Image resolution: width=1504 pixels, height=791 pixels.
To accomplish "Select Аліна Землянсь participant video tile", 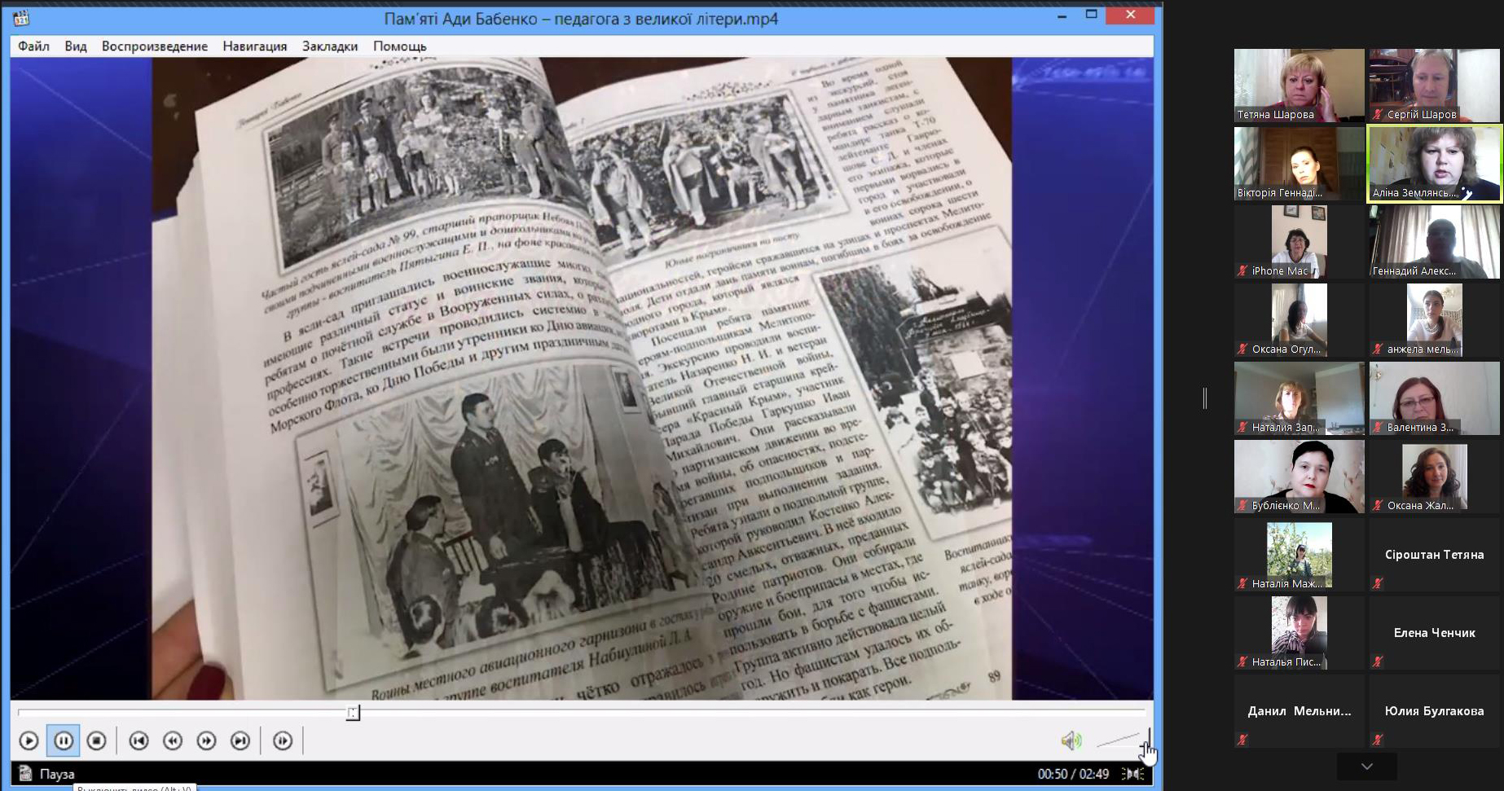I will 1434,163.
